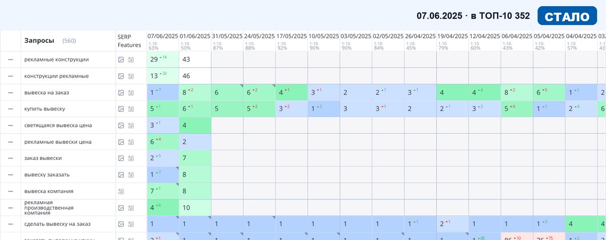Screen dimensions: 606x240
Task: Click the query text 'сделать вывеску на заказ'
Action: (x=58, y=224)
